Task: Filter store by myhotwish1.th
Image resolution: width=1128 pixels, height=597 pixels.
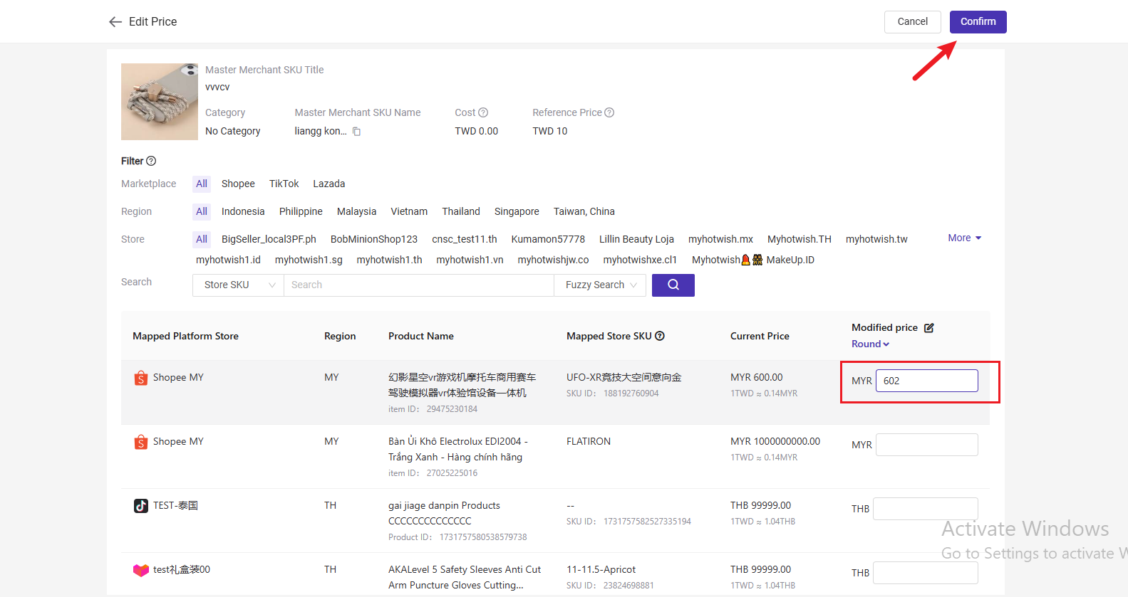Action: (389, 260)
